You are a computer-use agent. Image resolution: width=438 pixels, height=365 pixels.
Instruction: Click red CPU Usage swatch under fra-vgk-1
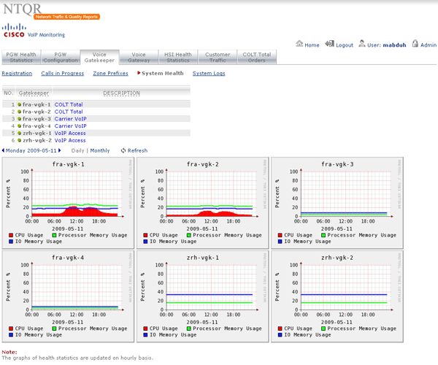pos(12,235)
